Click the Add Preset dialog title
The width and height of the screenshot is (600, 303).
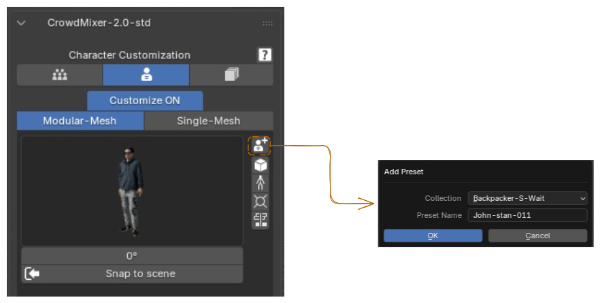click(x=403, y=172)
